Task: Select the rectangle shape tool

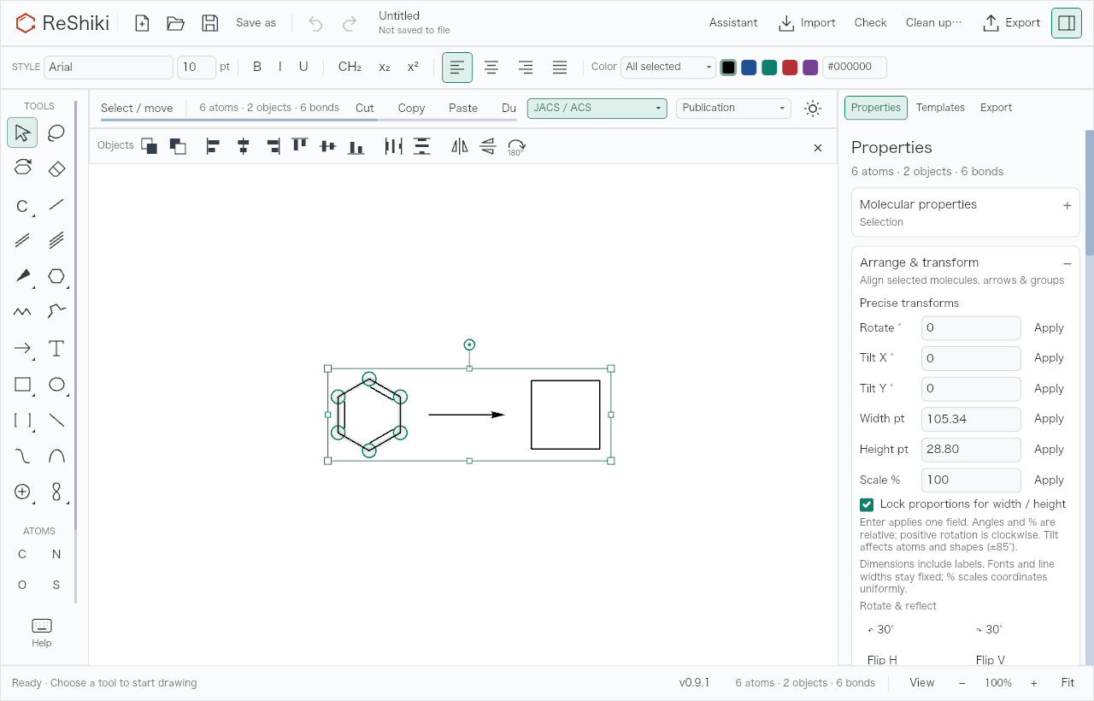Action: (22, 384)
